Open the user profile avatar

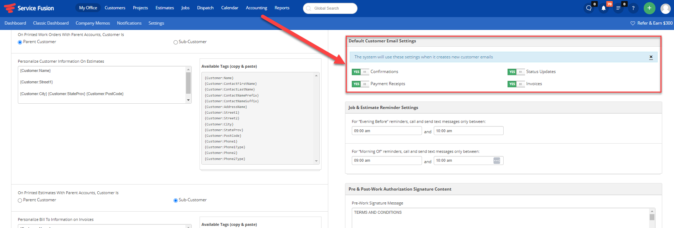tap(665, 8)
